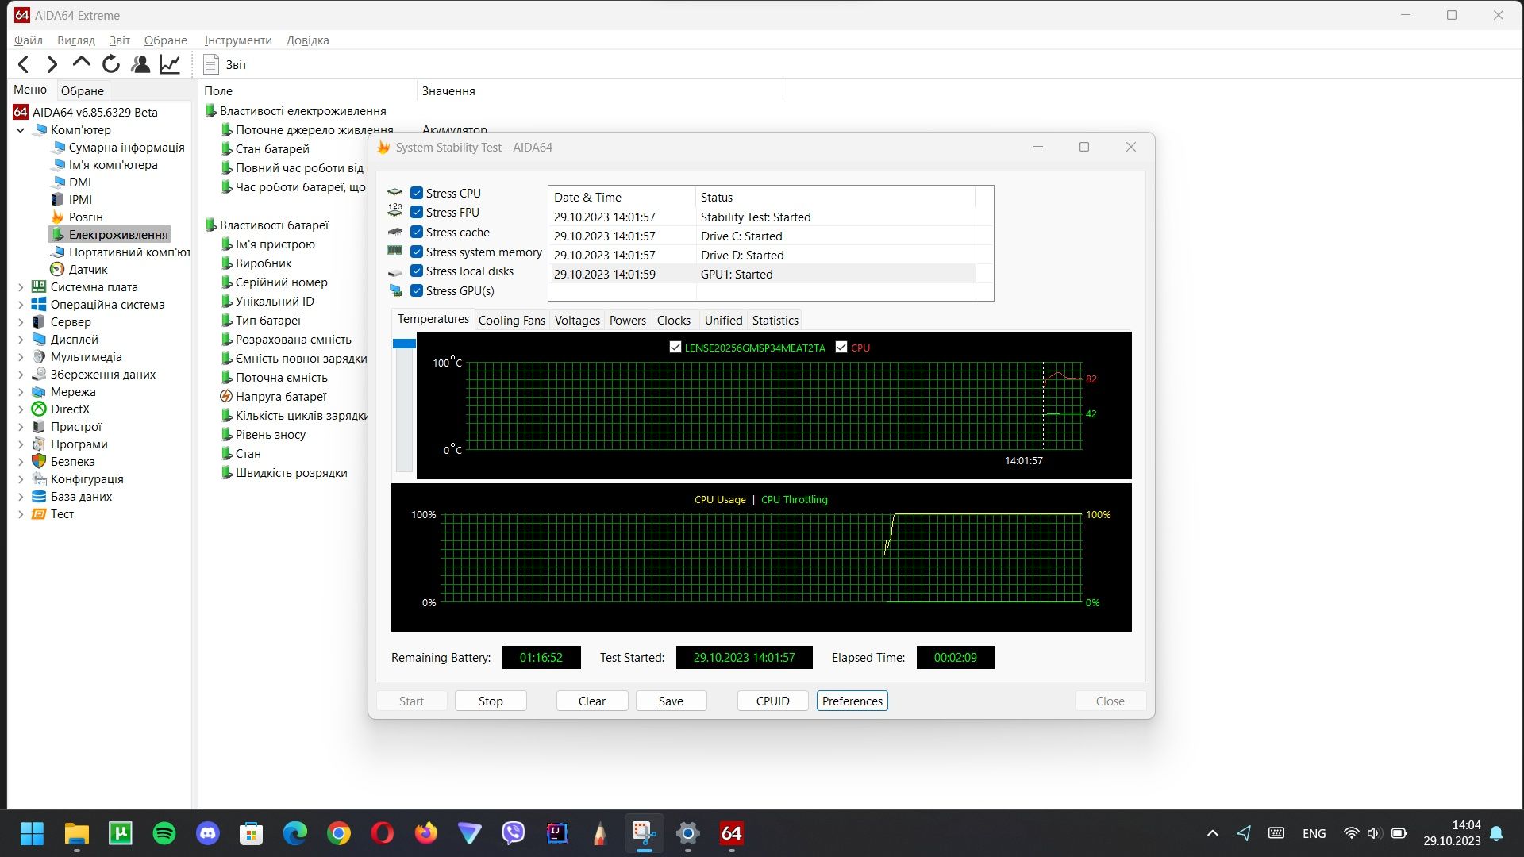Screen dimensions: 1524x857
Task: Click the Stop button
Action: coord(491,701)
